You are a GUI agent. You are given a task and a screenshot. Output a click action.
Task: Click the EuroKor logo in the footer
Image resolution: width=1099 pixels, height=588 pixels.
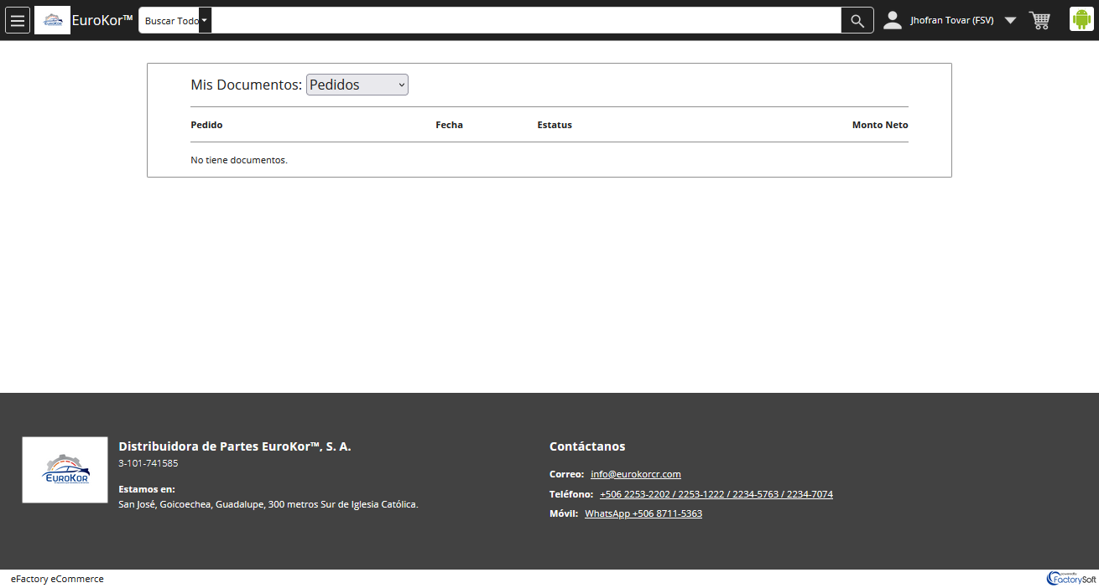click(65, 470)
